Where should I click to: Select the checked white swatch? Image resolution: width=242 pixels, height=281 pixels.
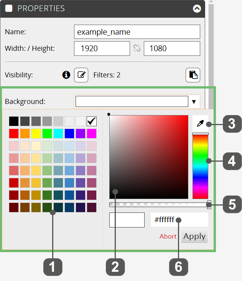92,121
